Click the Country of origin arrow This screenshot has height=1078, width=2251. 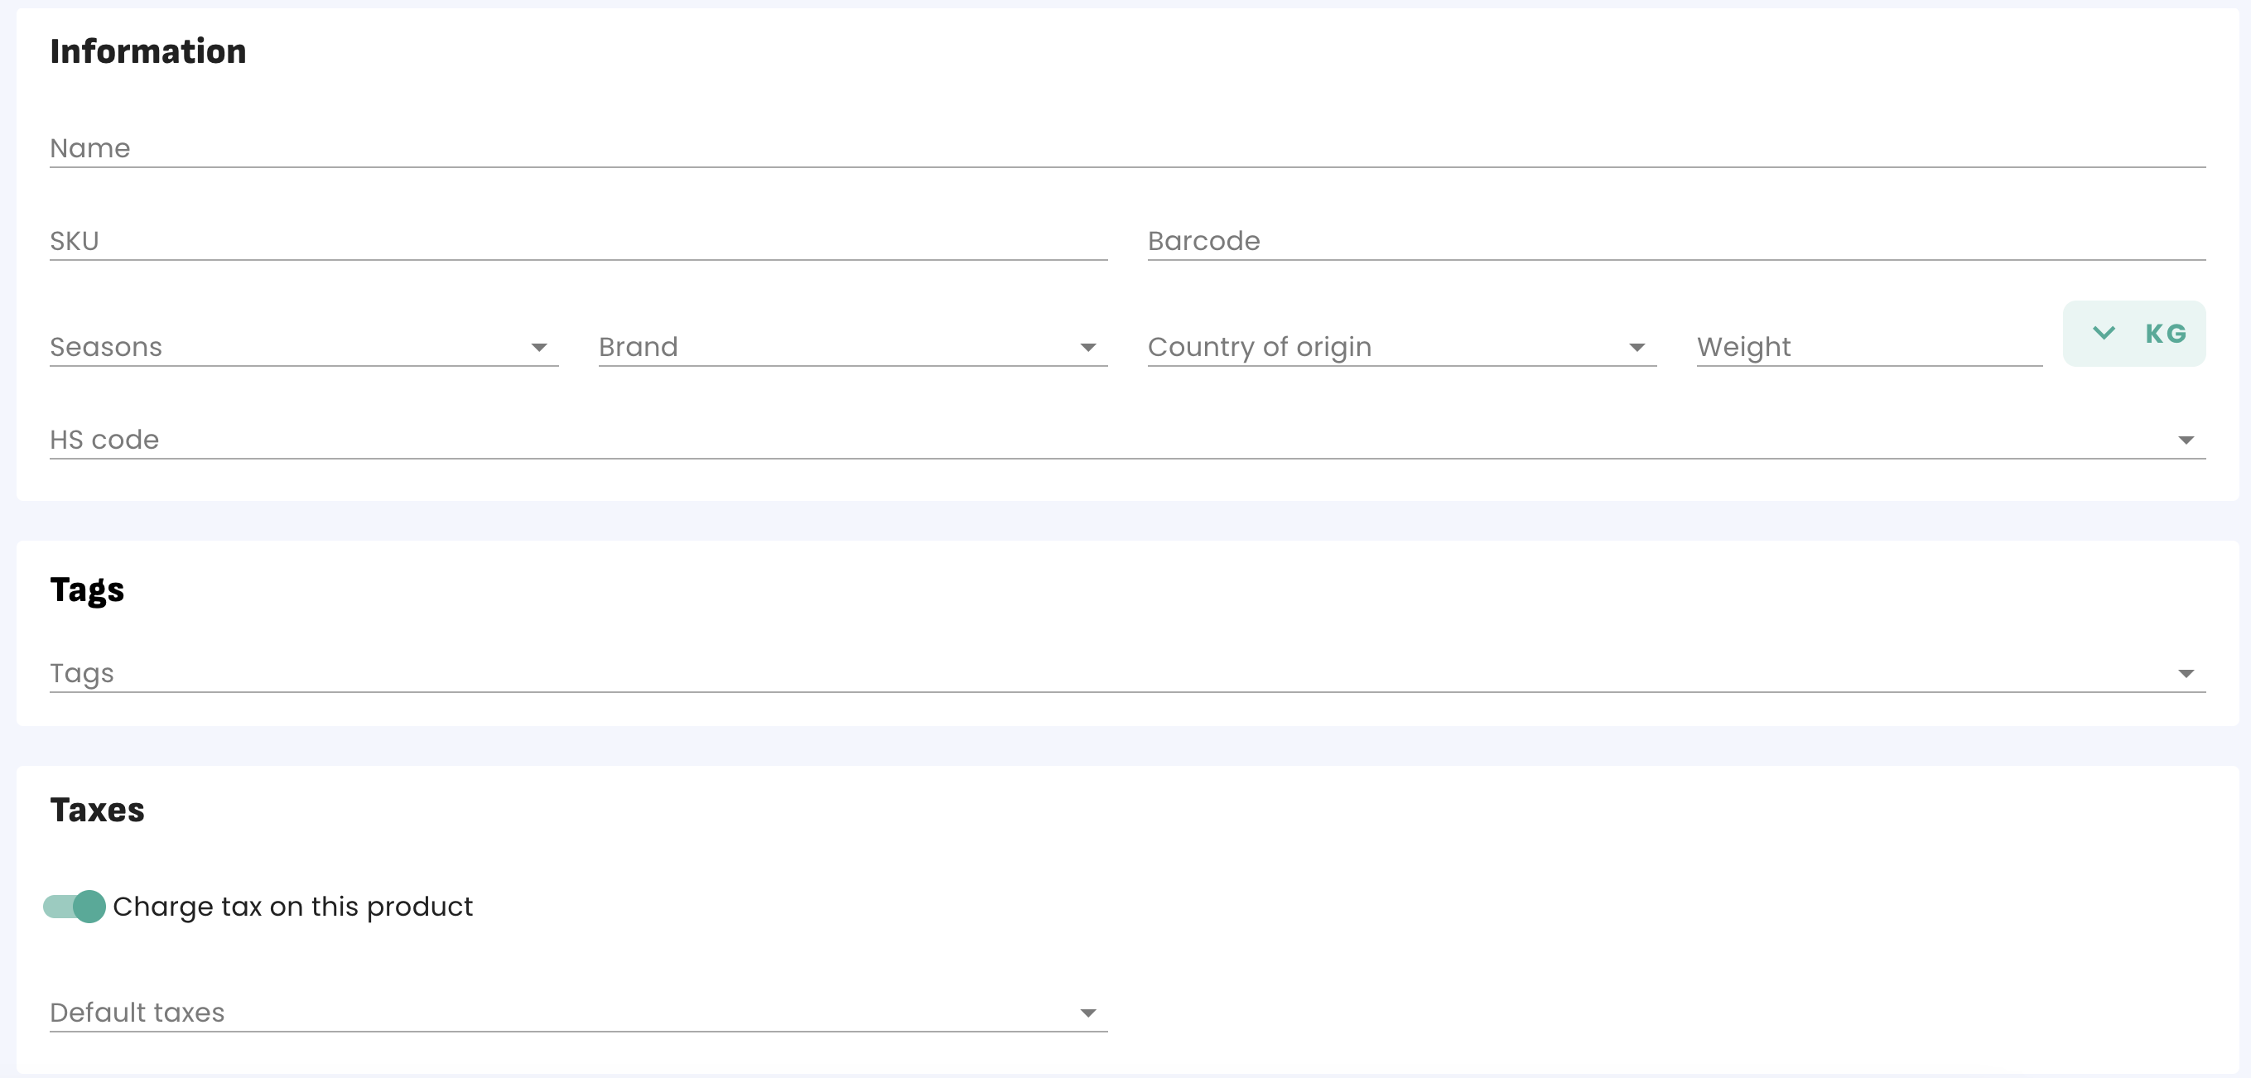[1636, 348]
